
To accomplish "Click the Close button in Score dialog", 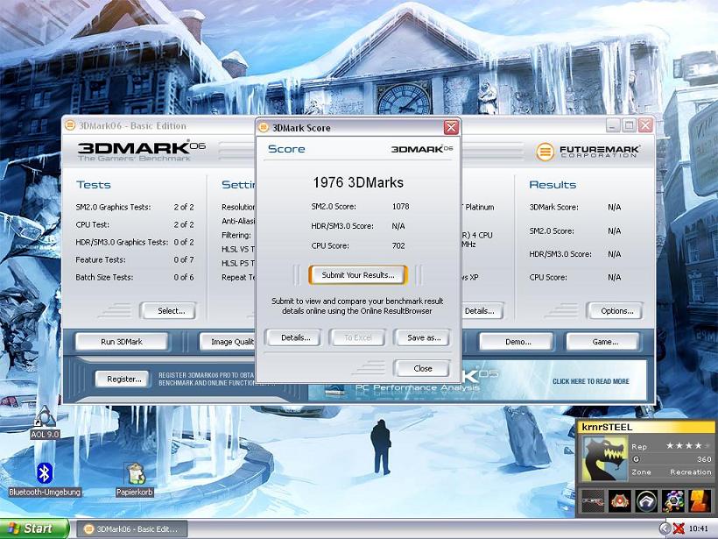I will click(422, 368).
